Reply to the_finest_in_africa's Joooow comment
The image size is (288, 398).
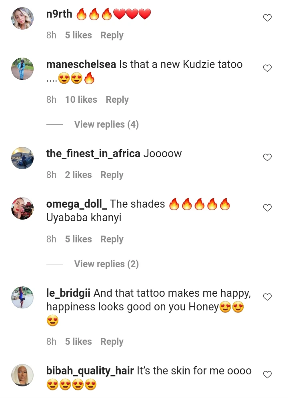(112, 175)
